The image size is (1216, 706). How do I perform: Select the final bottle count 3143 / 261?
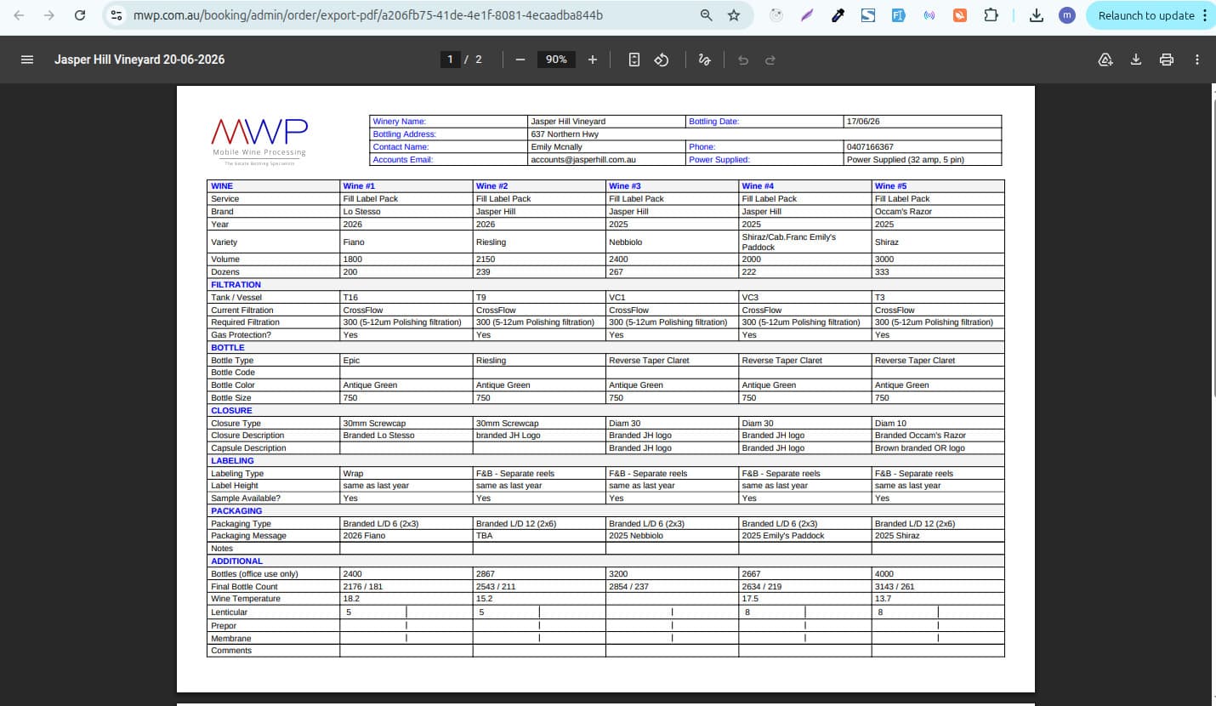897,587
